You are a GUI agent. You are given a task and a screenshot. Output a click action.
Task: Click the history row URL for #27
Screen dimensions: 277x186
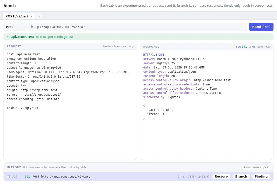(x=65, y=177)
